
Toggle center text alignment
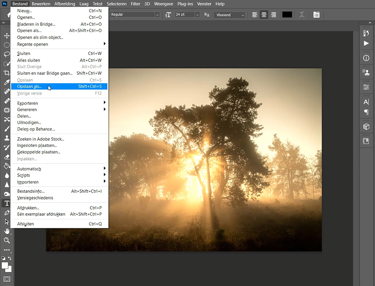pos(264,15)
